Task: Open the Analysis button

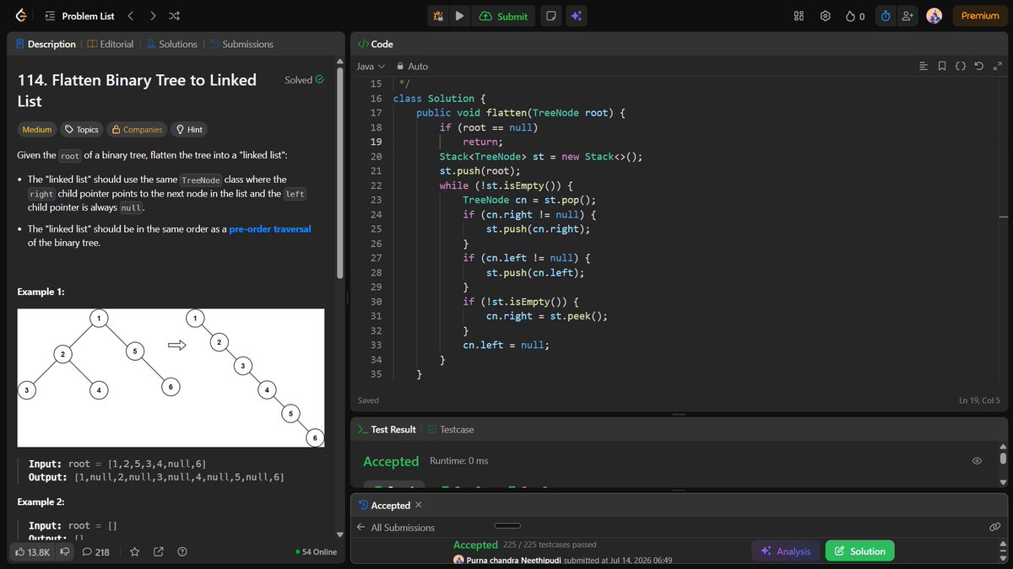Action: pyautogui.click(x=786, y=551)
